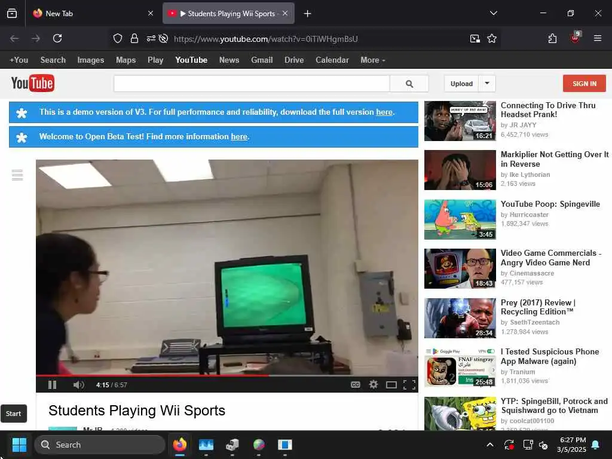Open Prey (2017) Review video thumbnail
The width and height of the screenshot is (612, 459).
click(x=460, y=318)
